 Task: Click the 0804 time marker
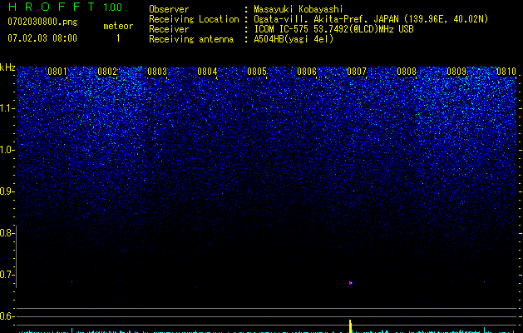207,72
